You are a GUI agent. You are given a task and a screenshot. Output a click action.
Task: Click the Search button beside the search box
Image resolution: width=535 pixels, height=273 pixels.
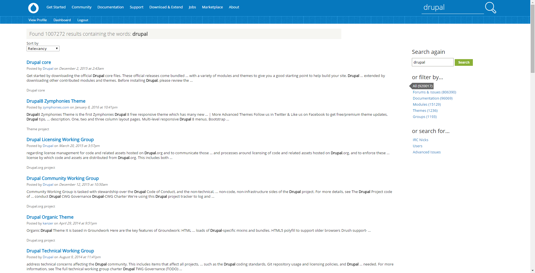tap(463, 62)
